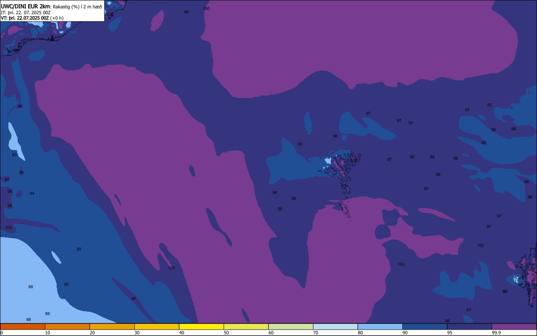
Task: Select the '40' legend tick label
Action: point(182,333)
